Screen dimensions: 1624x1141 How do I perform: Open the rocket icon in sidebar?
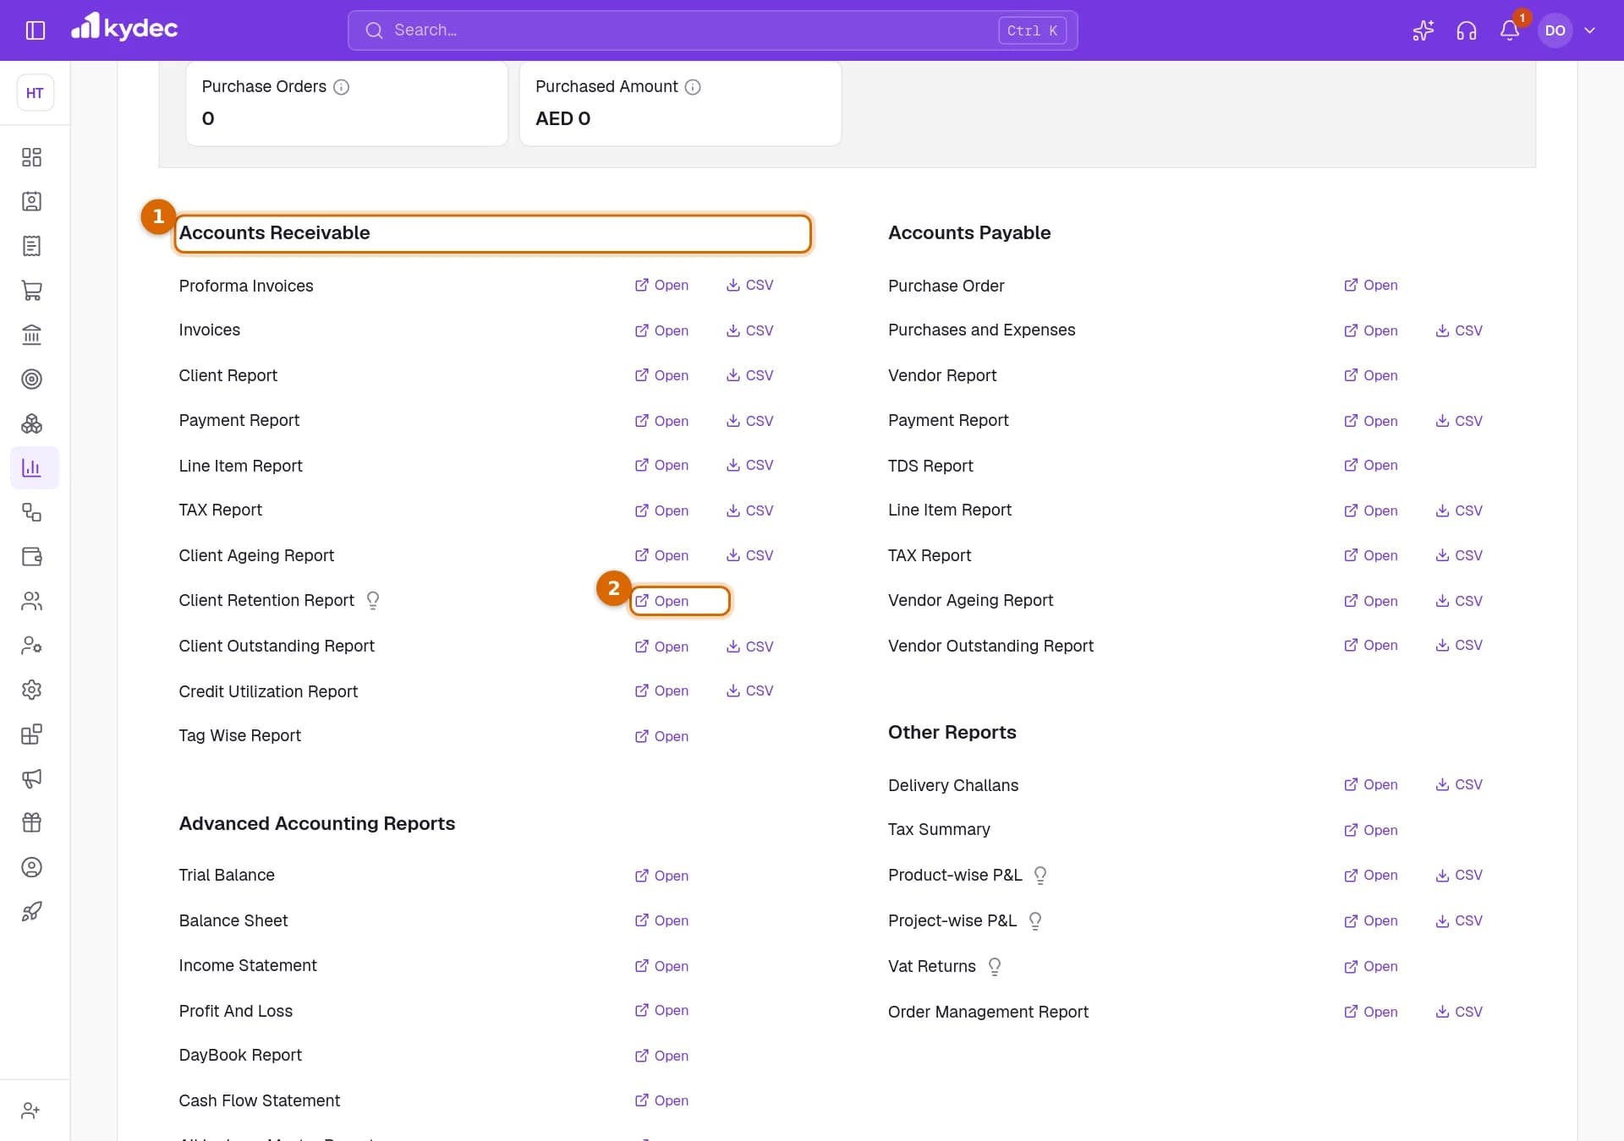[x=31, y=911]
